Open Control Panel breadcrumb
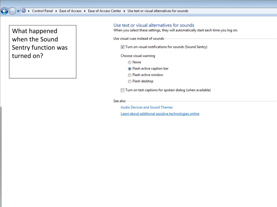The image size is (277, 207). (x=42, y=11)
